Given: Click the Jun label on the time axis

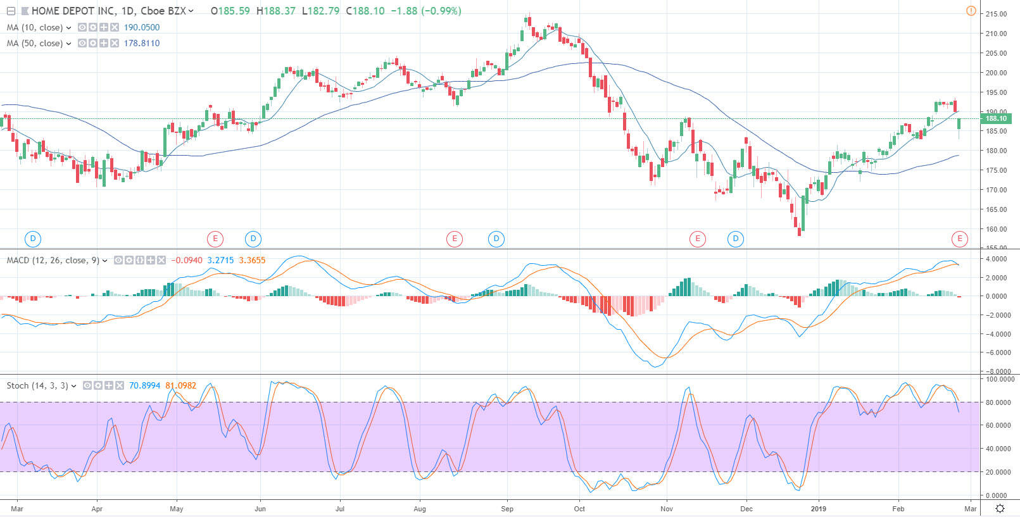Looking at the screenshot, I should [260, 509].
